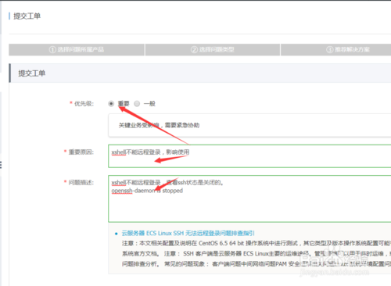
Task: Open the 云服务器 ECS Linux SSH troubleshooting link
Action: (x=188, y=233)
